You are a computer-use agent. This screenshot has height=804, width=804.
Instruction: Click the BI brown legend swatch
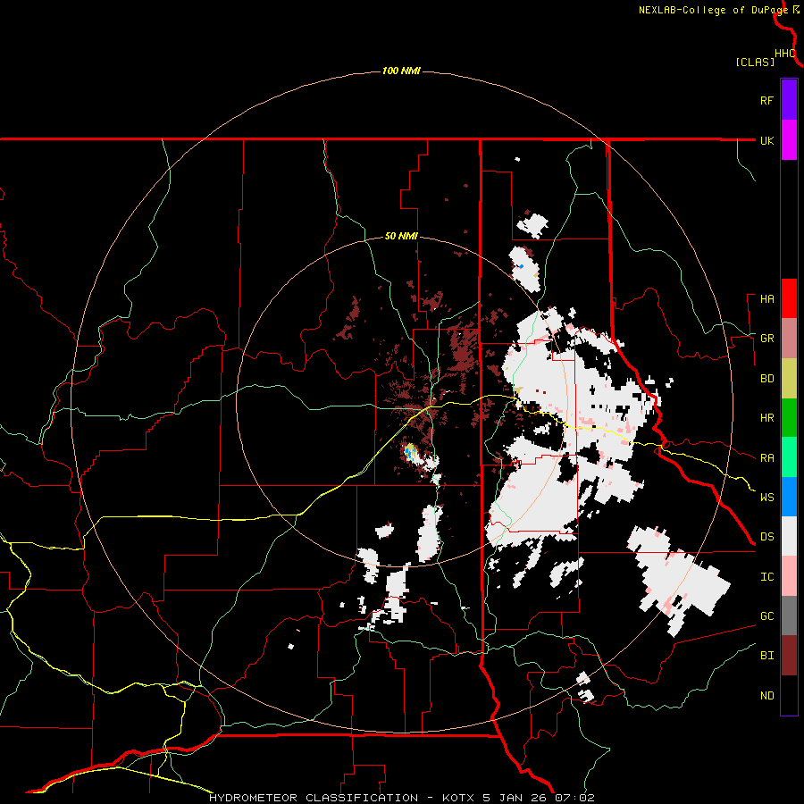pos(789,656)
